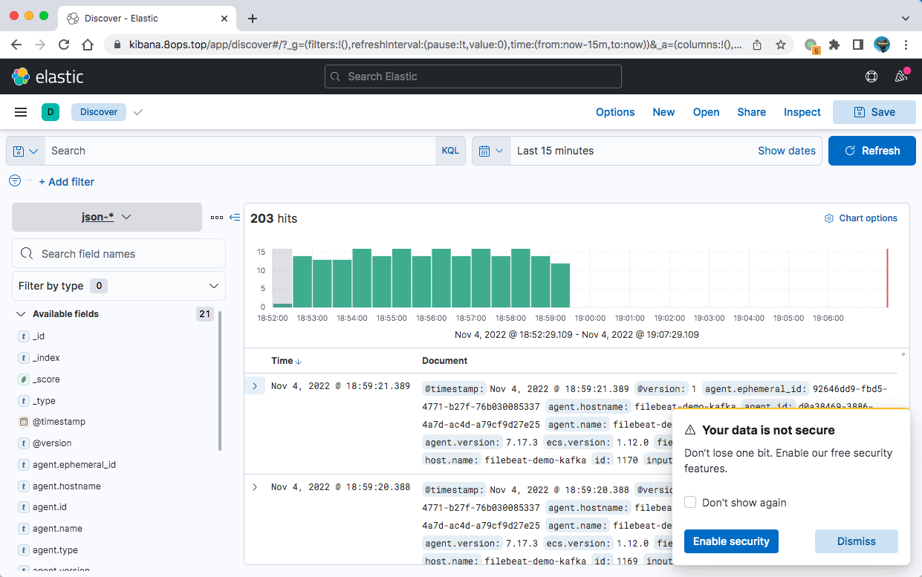Expand the json-* index pattern selector
The width and height of the screenshot is (922, 577).
coord(107,217)
